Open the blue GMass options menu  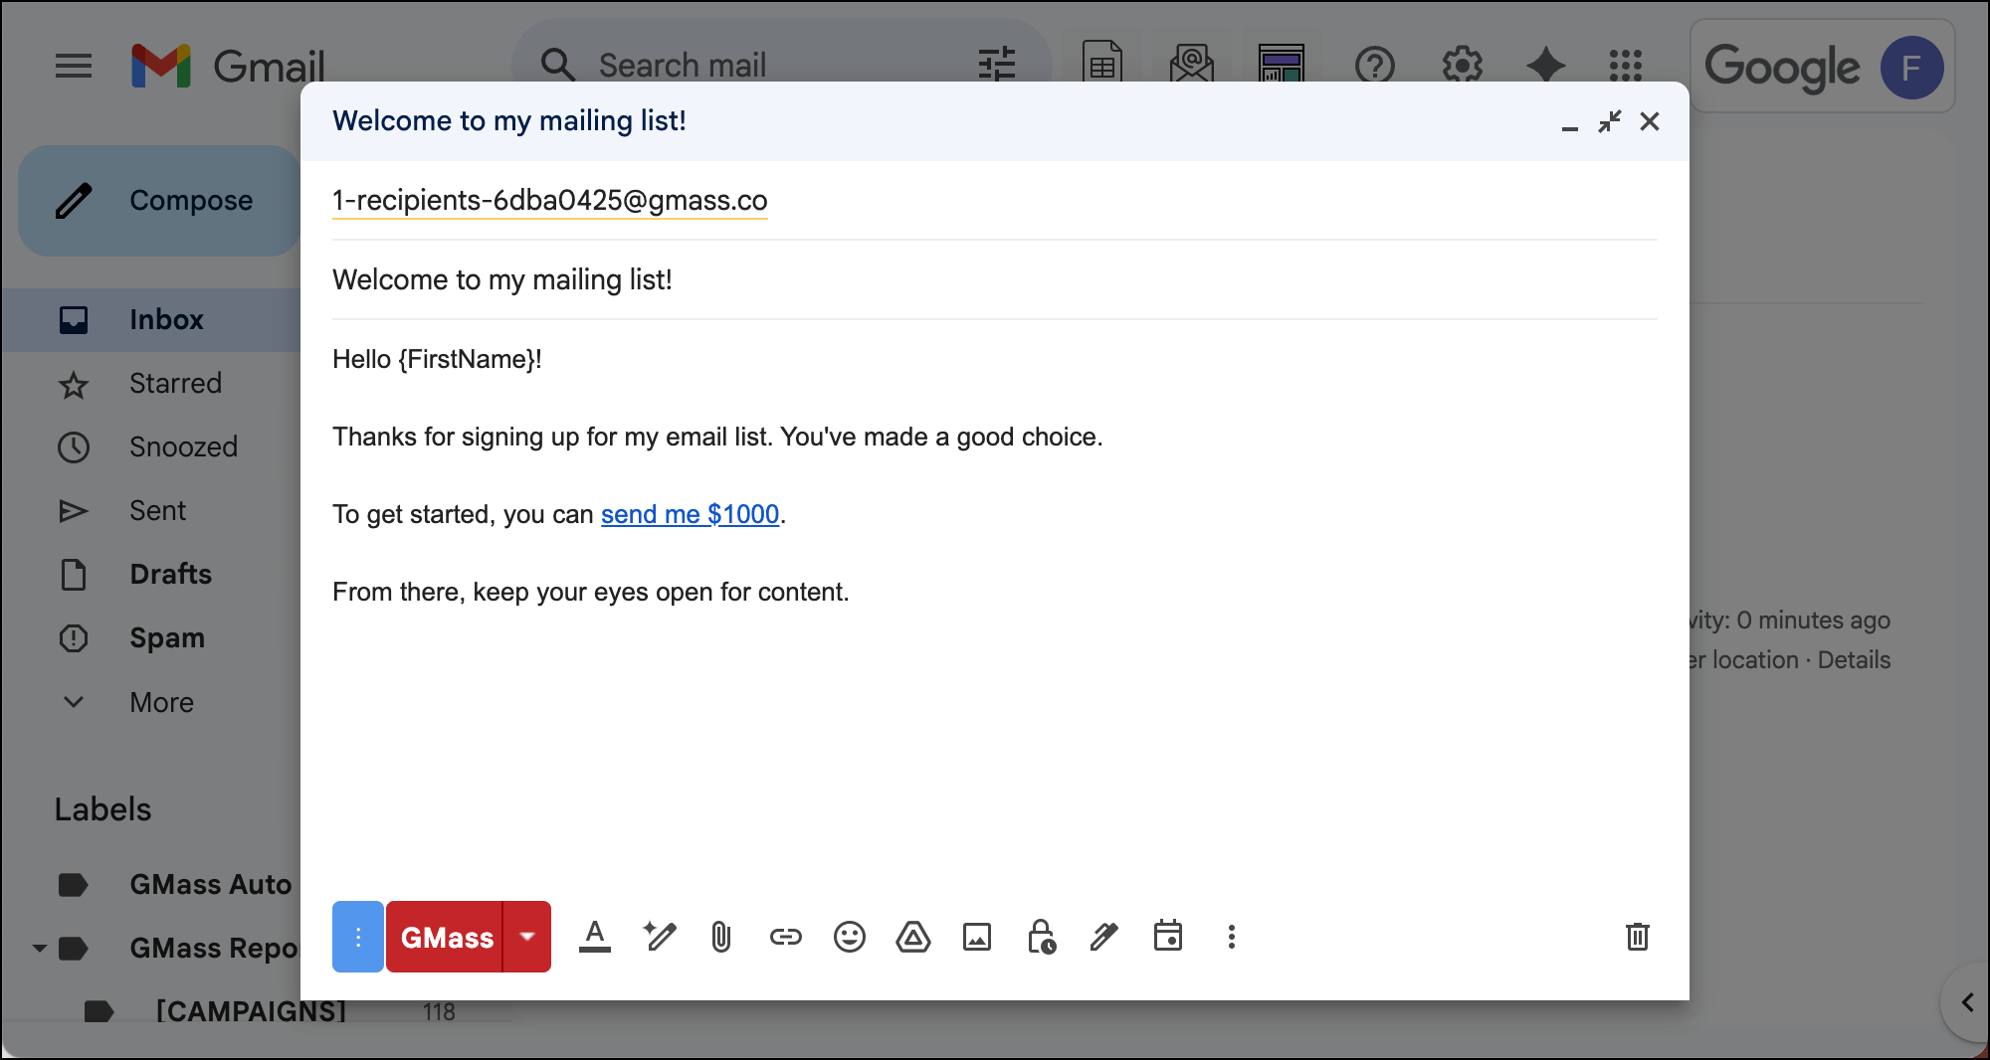click(x=357, y=937)
